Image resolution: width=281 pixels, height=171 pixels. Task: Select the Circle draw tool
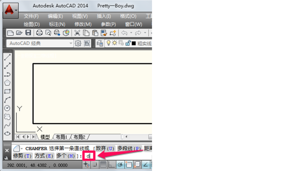point(7,108)
